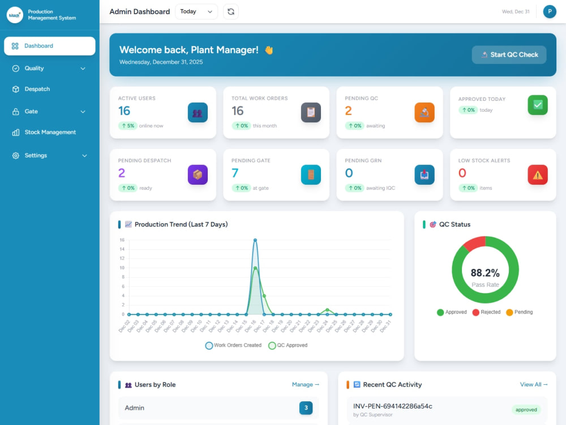Click the Pending GRN inbox icon

pos(424,175)
